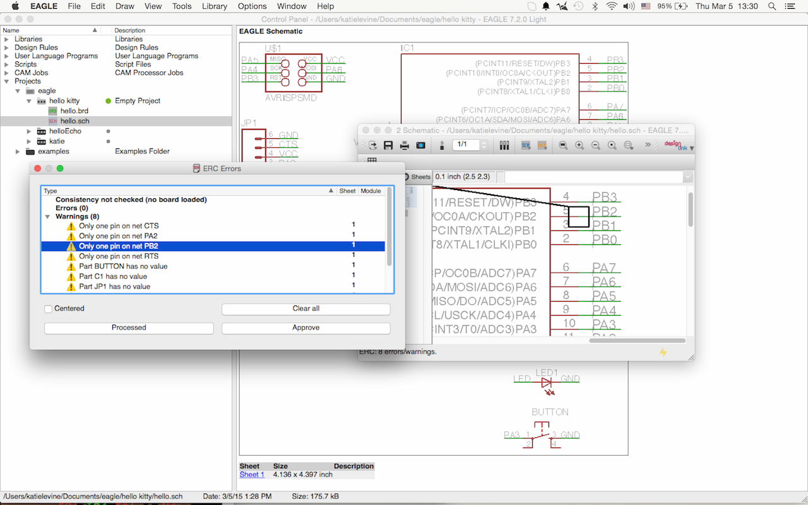Click the designlink icon in Schematic toolbar
808x505 pixels.
675,145
